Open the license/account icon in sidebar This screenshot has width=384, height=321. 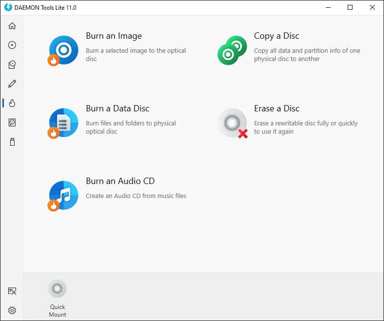(x=12, y=291)
